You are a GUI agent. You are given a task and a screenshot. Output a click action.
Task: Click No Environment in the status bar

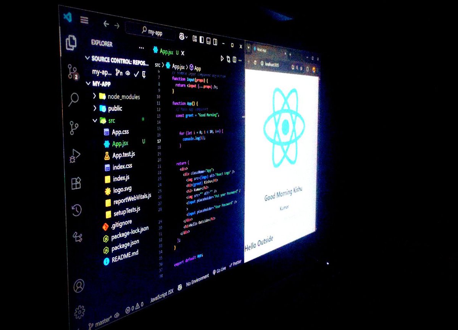(x=198, y=280)
